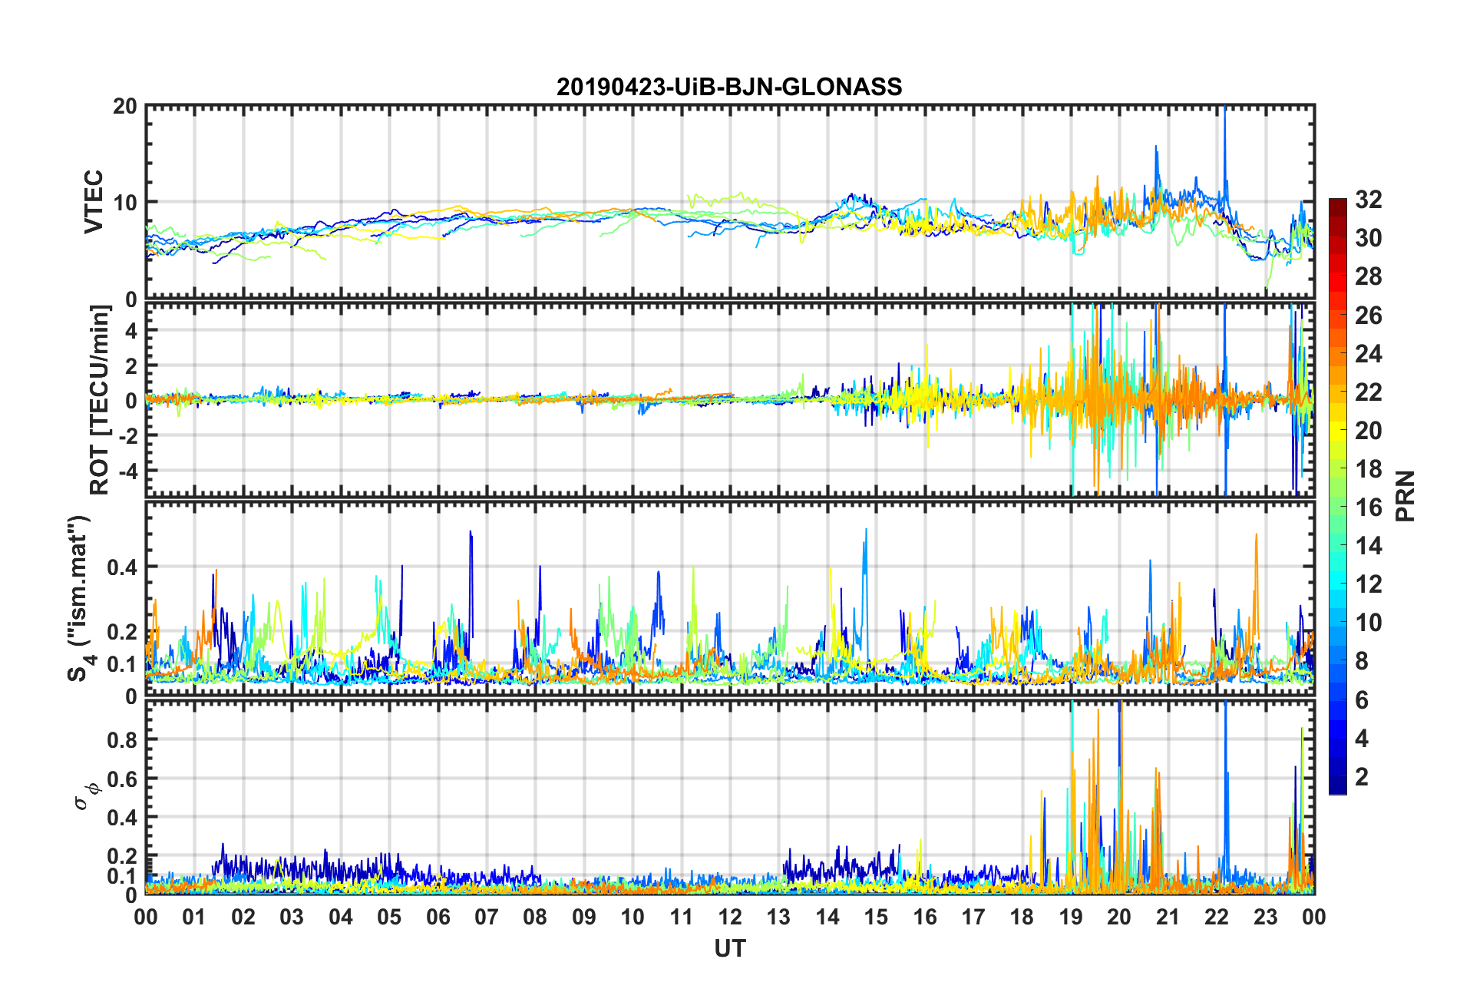Select the 0.4 tick on the S4 axis
1460x992 pixels.
point(122,567)
